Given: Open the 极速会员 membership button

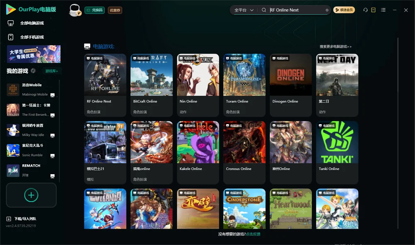Looking at the screenshot, I should (344, 10).
